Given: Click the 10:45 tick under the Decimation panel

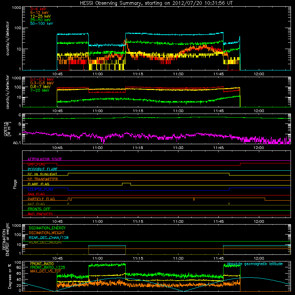Looking at the screenshot, I should 58,258.
